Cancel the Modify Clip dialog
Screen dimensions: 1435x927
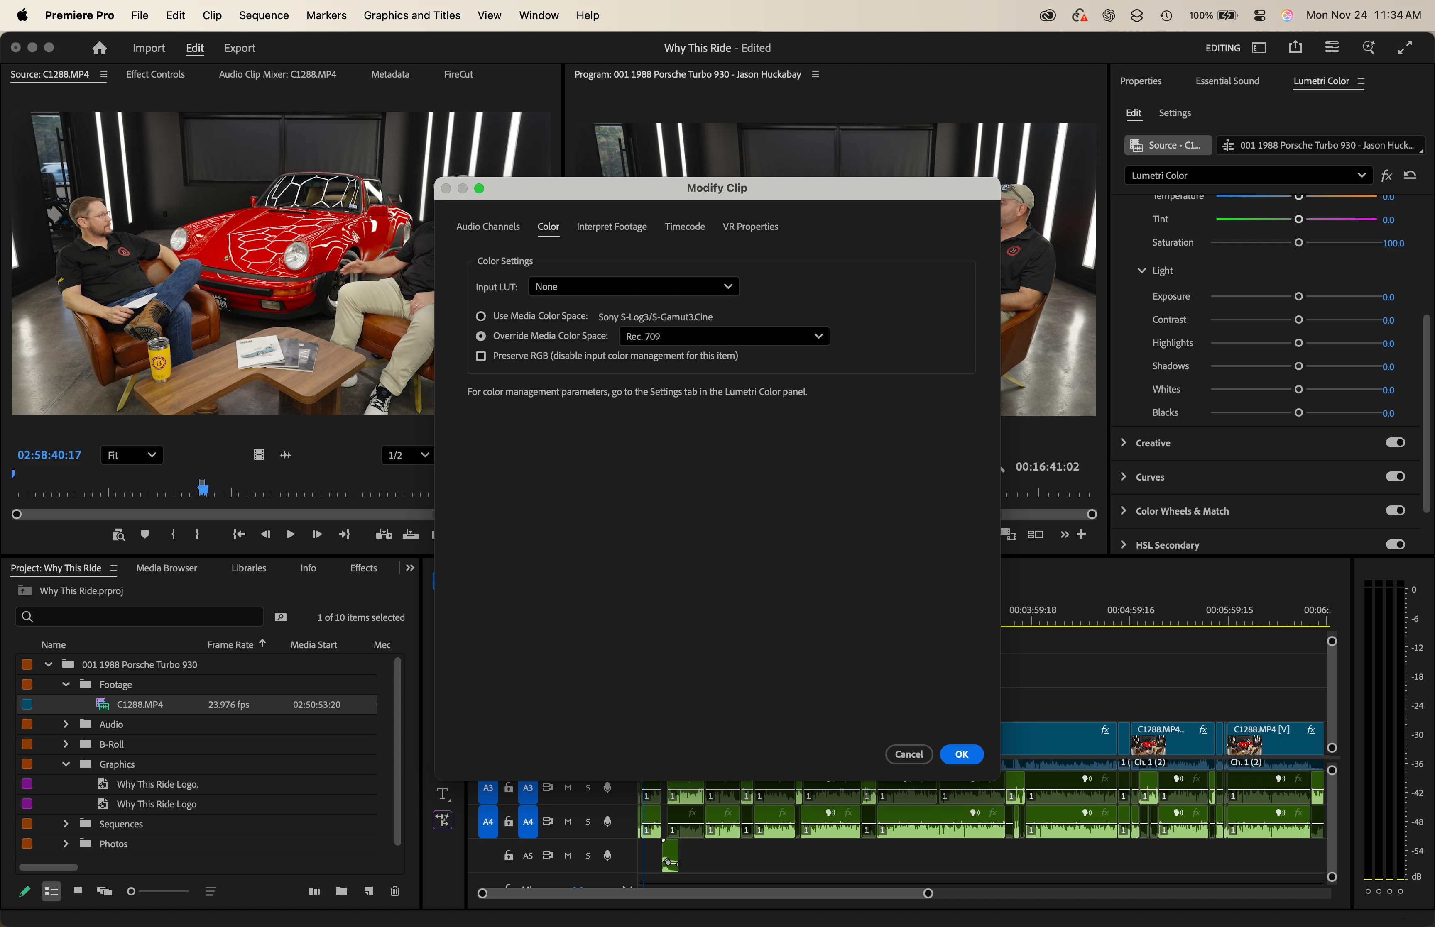click(x=908, y=754)
